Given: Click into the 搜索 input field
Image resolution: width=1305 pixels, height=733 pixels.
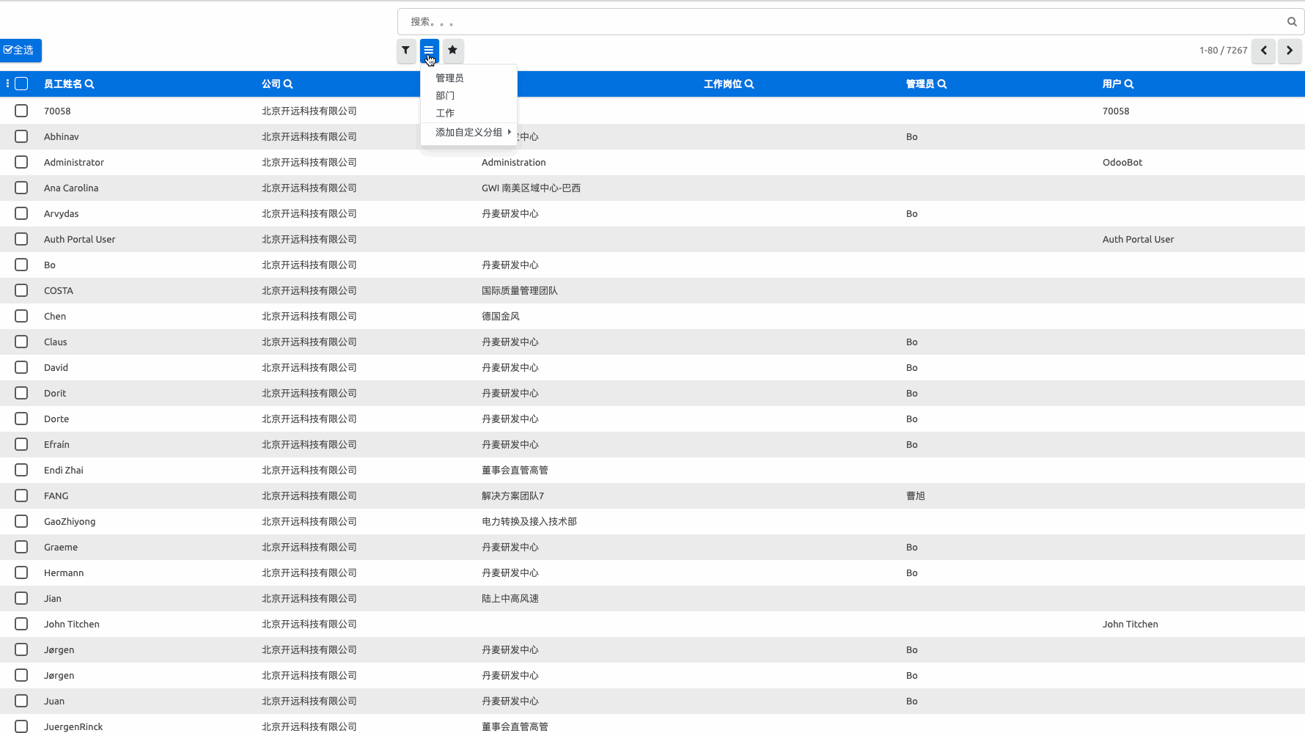Looking at the screenshot, I should pyautogui.click(x=843, y=22).
